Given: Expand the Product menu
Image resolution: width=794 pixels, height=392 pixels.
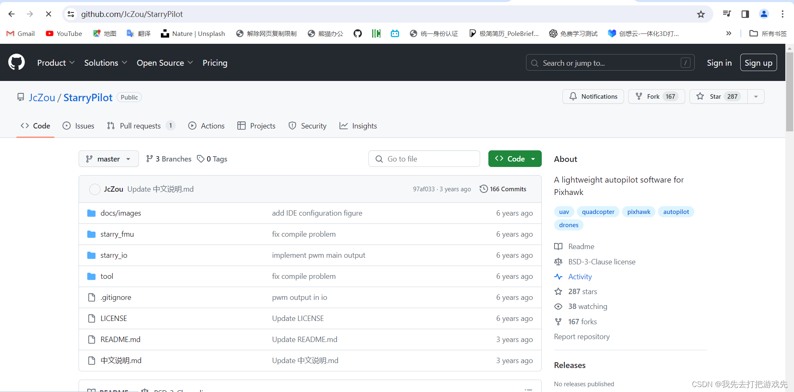Looking at the screenshot, I should (56, 63).
